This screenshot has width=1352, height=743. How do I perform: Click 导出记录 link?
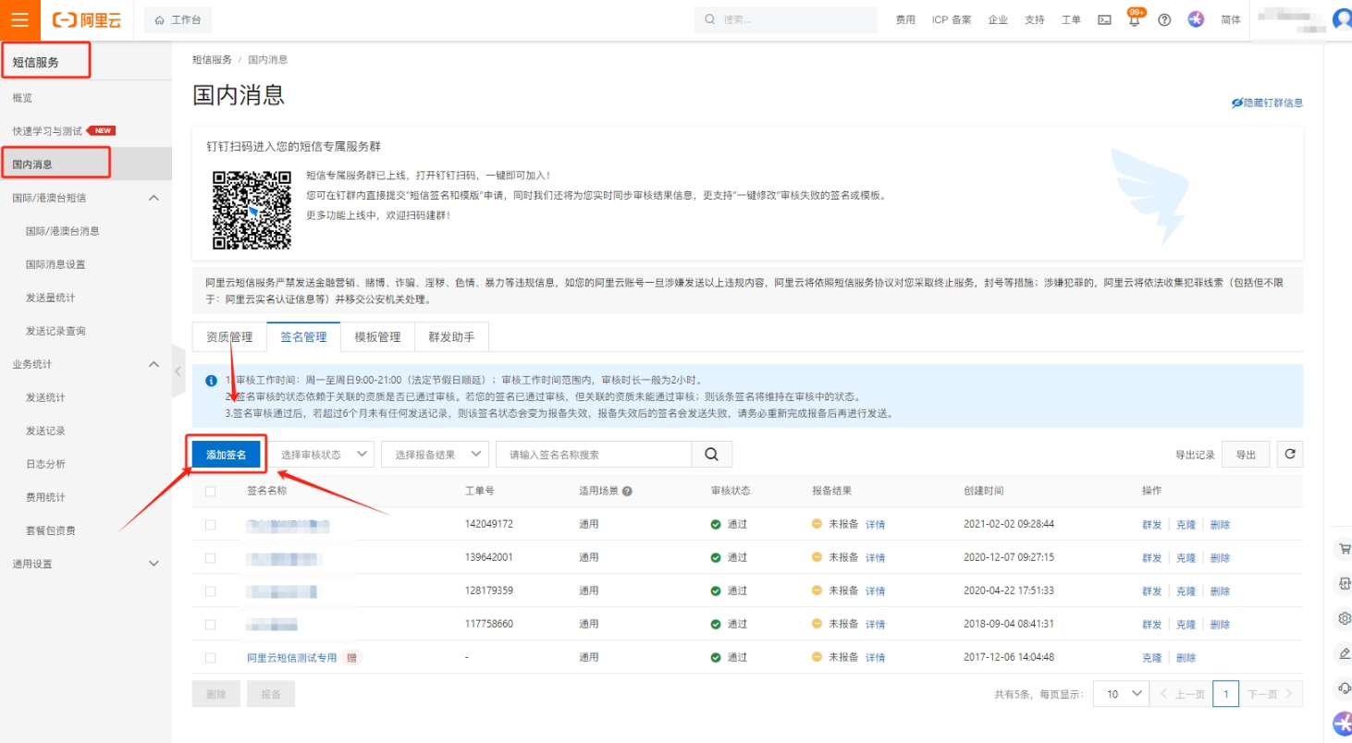(1195, 455)
